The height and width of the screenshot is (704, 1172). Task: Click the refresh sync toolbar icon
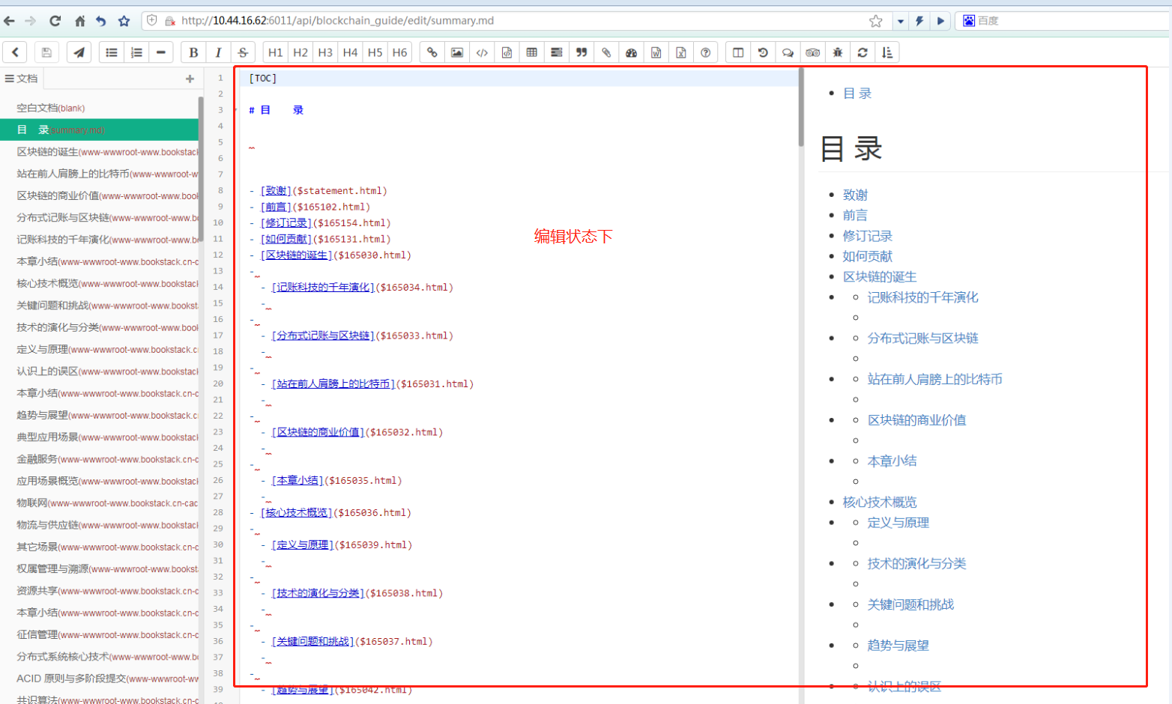coord(863,52)
